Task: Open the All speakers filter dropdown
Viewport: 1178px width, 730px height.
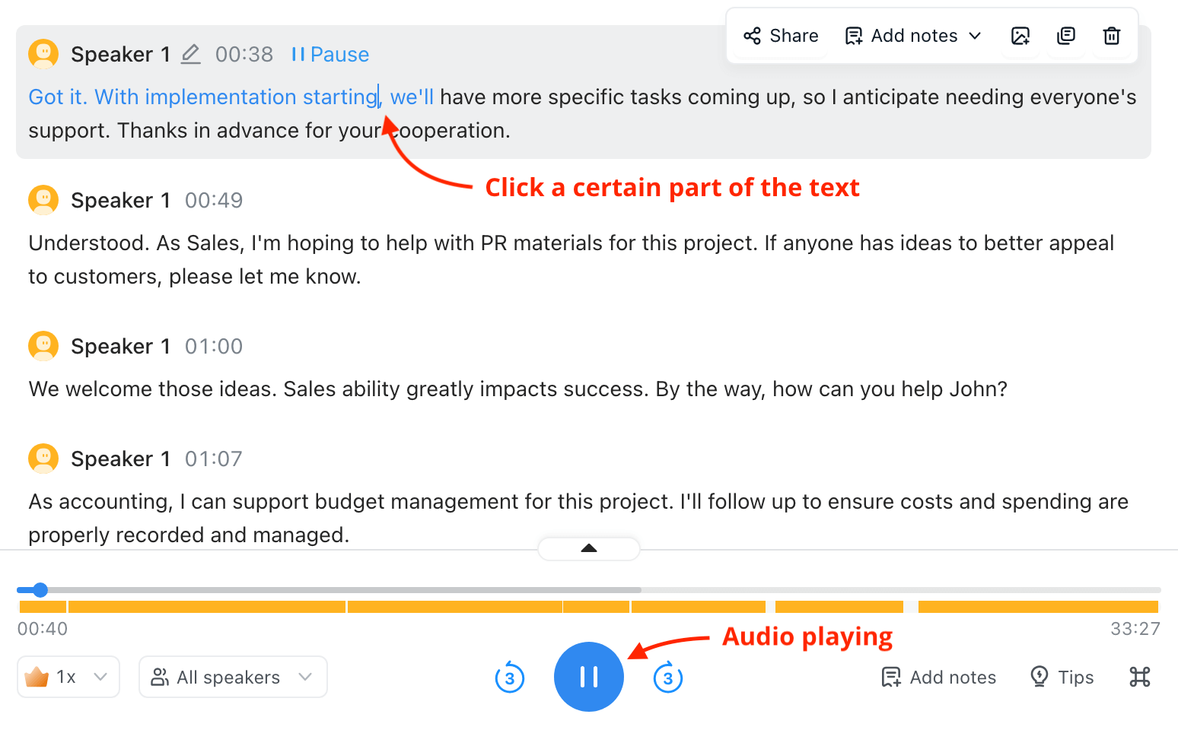Action: [232, 677]
